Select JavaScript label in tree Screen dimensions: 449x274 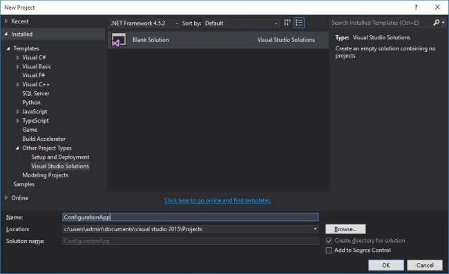(35, 112)
